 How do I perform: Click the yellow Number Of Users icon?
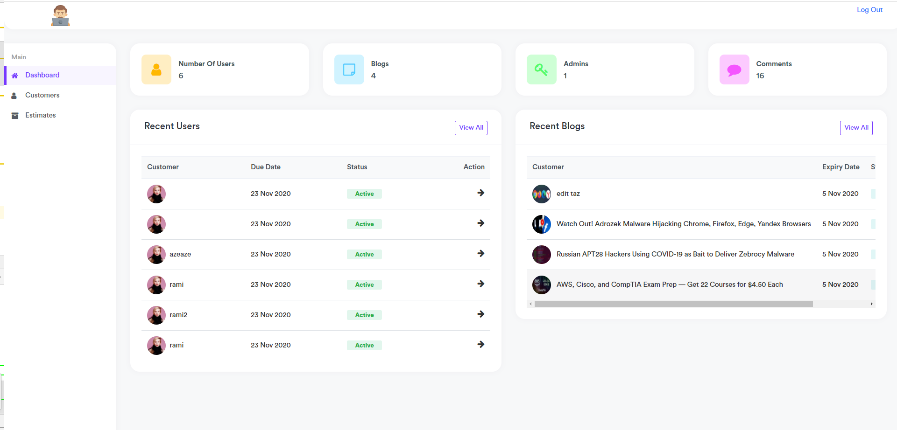156,69
